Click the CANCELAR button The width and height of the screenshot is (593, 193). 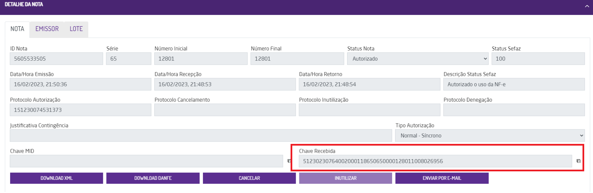tap(249, 178)
